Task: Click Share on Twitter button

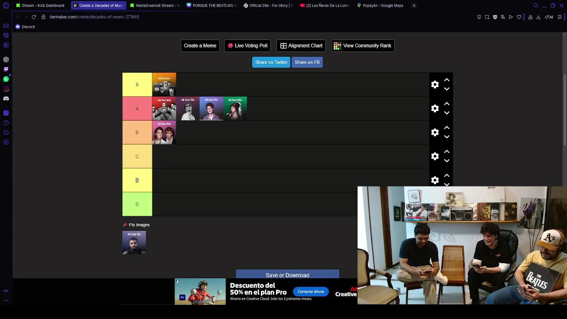Action: click(271, 62)
